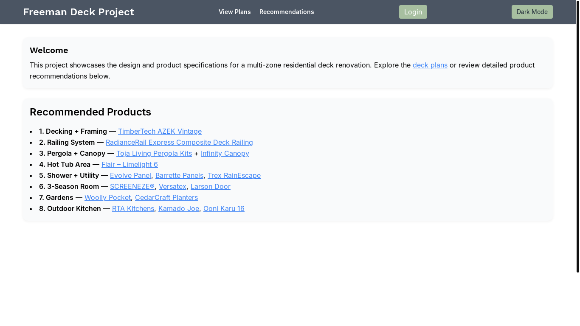Open the Infinity Canopy link

point(225,153)
